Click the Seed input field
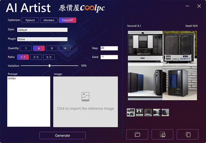The image size is (206, 143). [x=109, y=57]
